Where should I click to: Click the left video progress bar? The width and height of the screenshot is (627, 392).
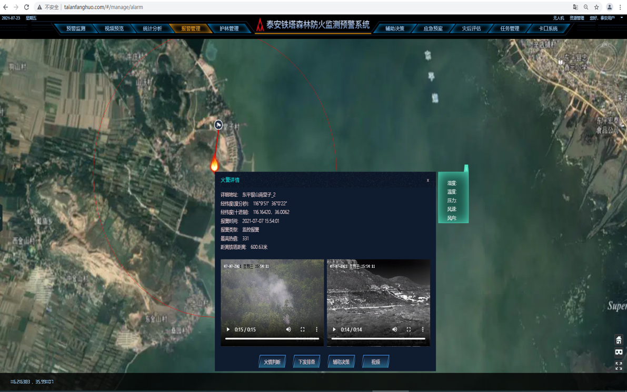click(x=272, y=339)
